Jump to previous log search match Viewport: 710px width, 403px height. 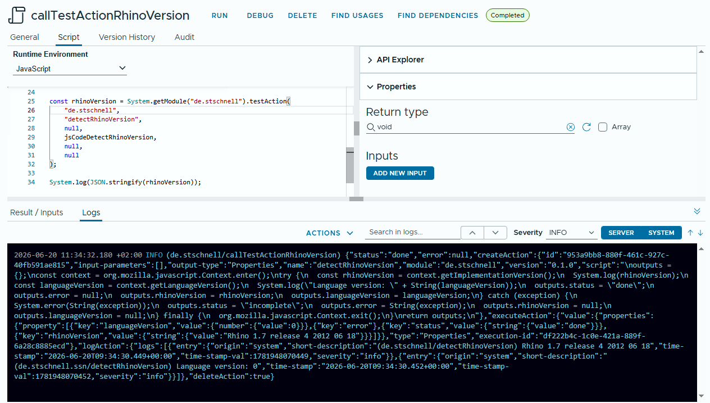pos(472,233)
